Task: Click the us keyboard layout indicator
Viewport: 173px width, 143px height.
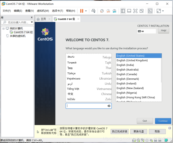Action: point(146,31)
